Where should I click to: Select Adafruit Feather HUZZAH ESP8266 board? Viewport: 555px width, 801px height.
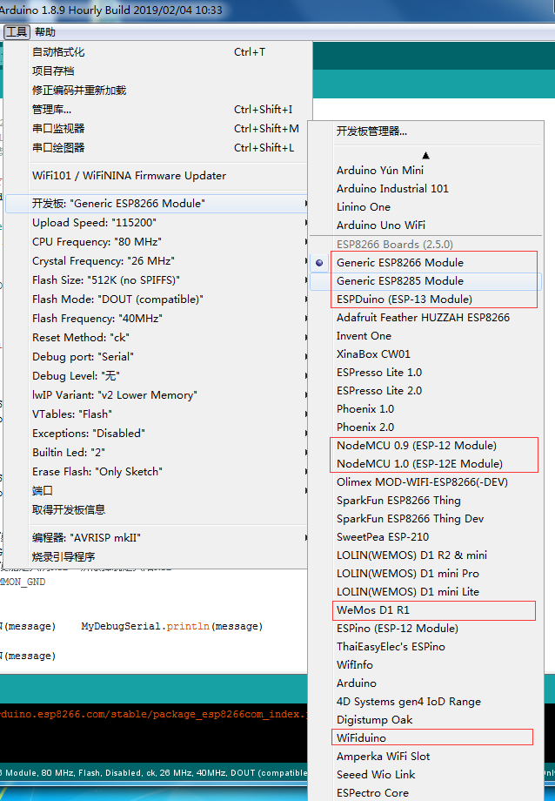point(426,318)
